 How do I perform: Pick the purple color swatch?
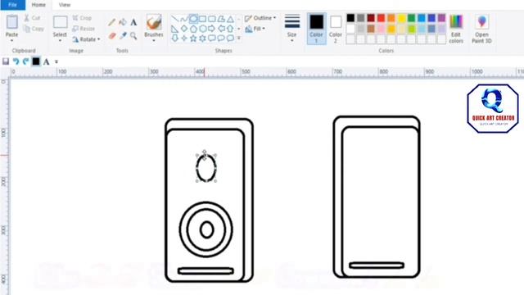(x=441, y=18)
